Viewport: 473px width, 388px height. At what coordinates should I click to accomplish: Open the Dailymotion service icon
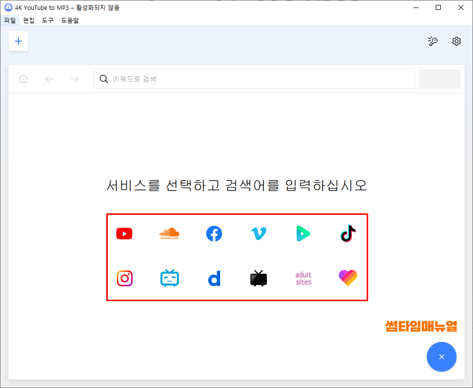click(x=214, y=278)
